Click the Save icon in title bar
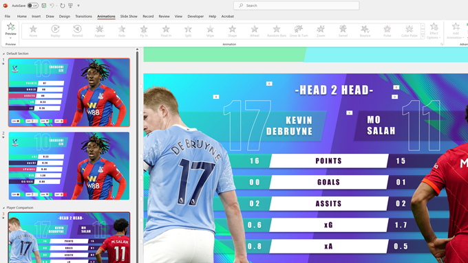 click(44, 5)
